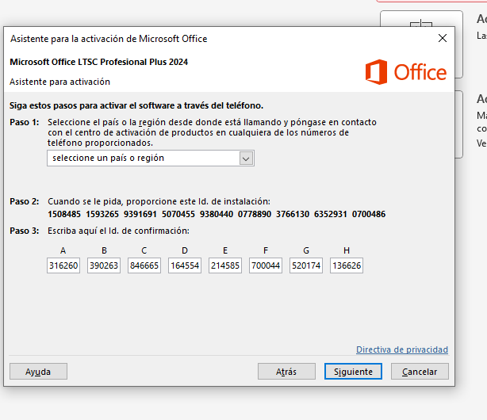
Task: Select confirmation ID field F
Action: pos(266,266)
